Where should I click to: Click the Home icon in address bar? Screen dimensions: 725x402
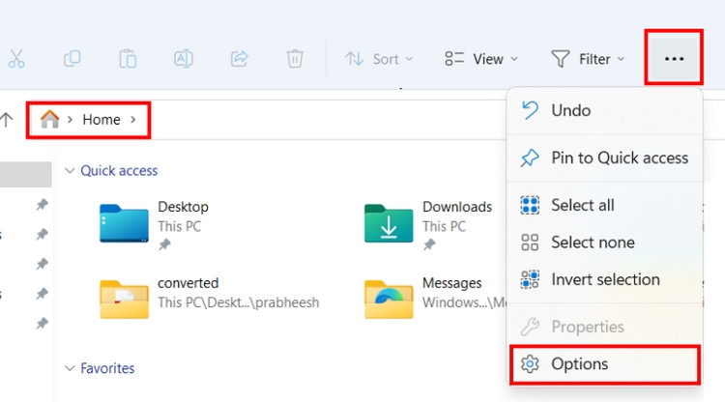point(50,119)
